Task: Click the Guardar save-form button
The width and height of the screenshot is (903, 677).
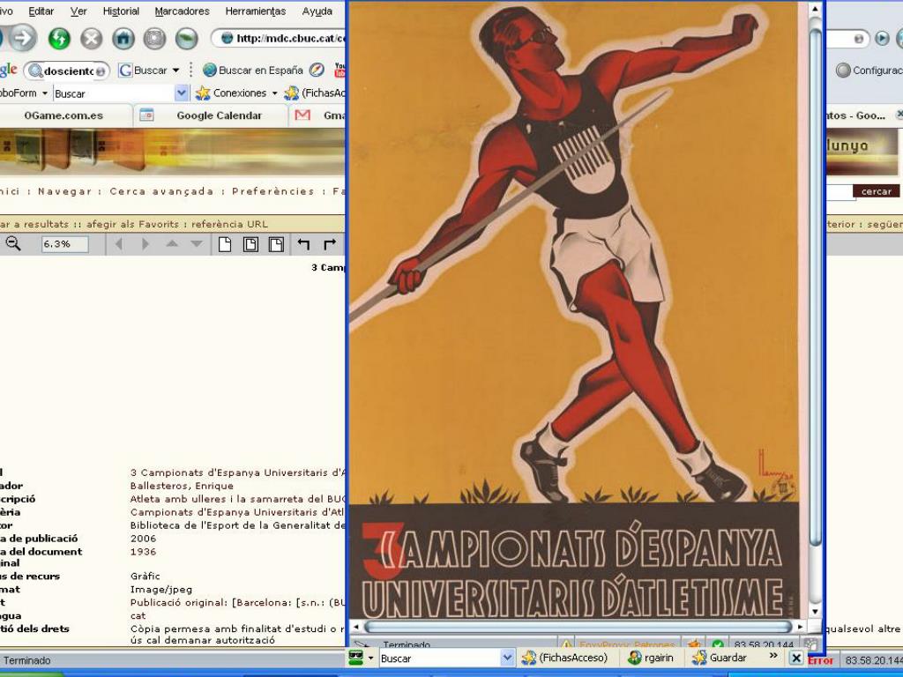Action: (x=719, y=658)
